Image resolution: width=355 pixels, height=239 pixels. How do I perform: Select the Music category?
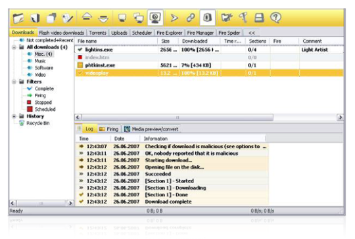point(40,61)
